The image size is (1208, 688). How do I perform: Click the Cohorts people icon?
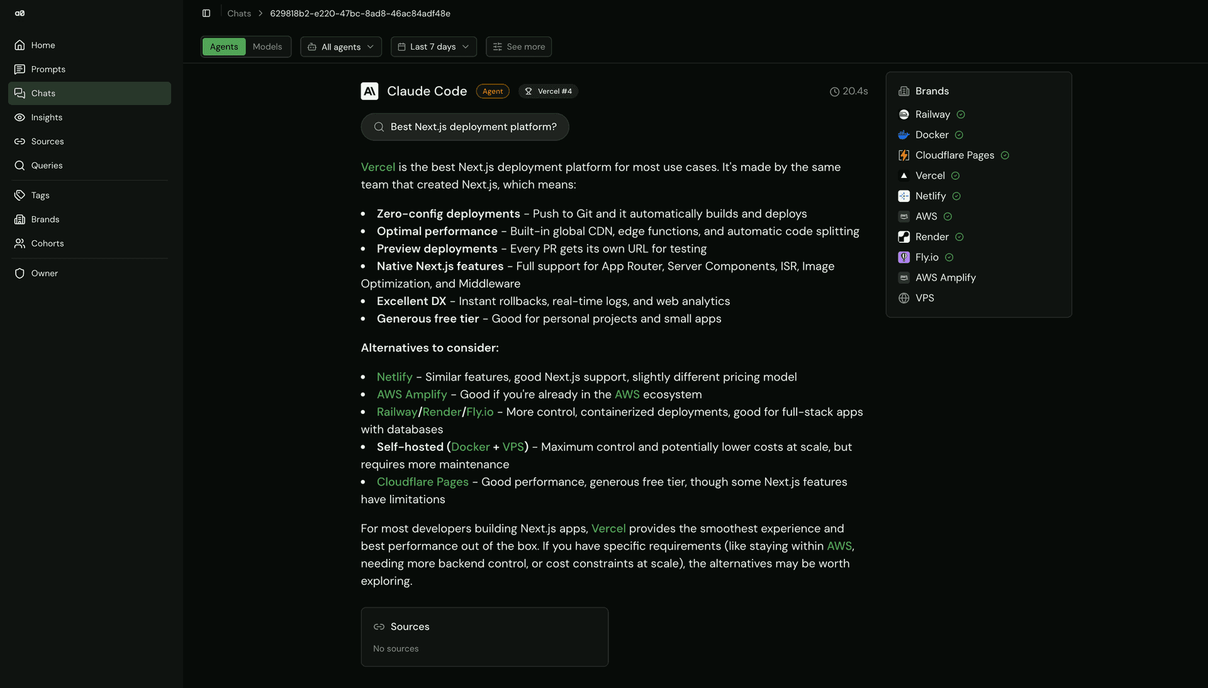(20, 243)
